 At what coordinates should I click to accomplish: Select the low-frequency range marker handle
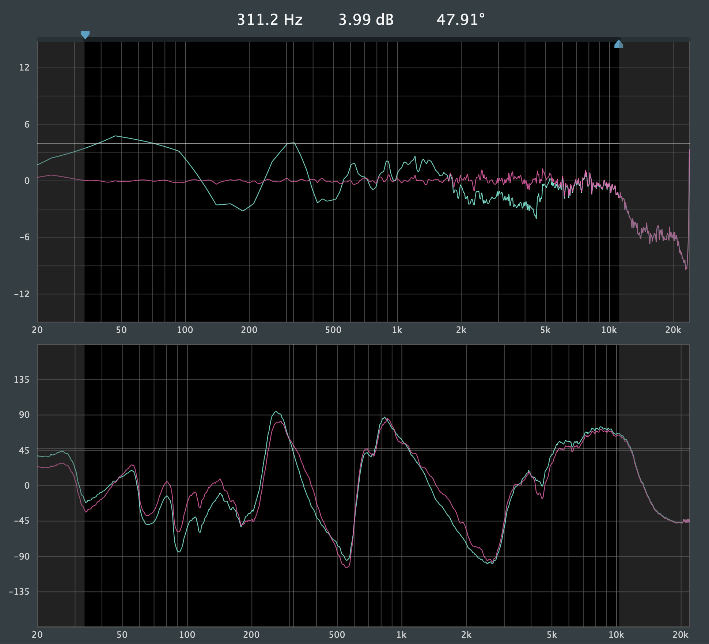[85, 35]
